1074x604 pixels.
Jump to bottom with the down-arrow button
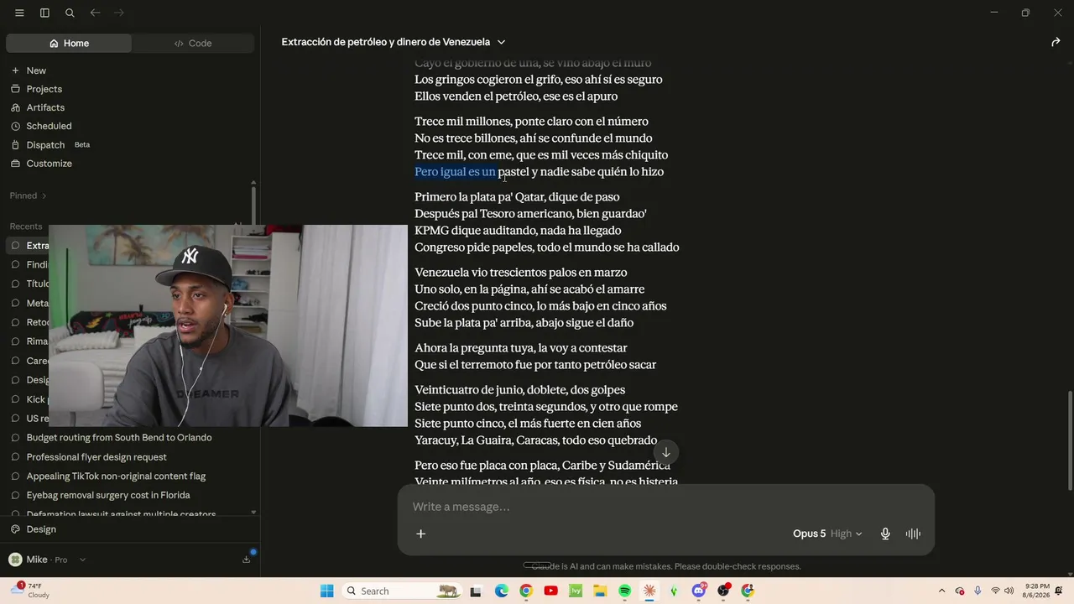point(665,452)
